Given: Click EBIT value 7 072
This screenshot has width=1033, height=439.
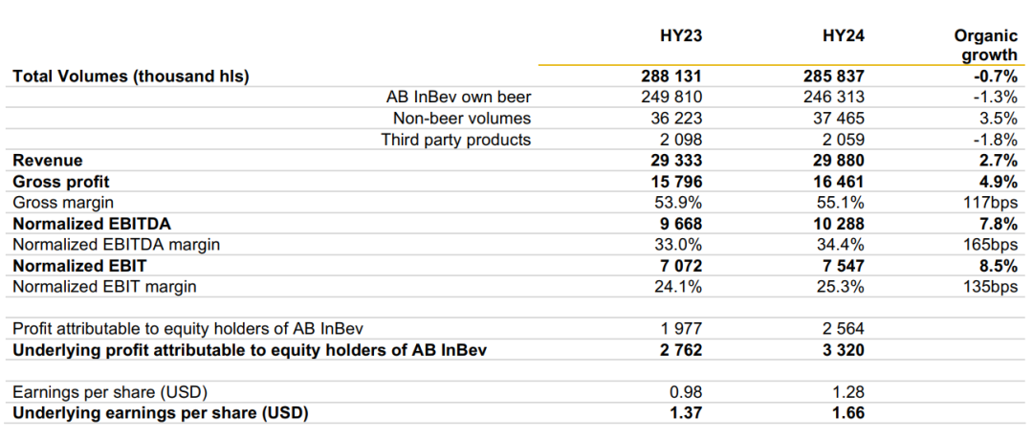Looking at the screenshot, I should (x=681, y=266).
